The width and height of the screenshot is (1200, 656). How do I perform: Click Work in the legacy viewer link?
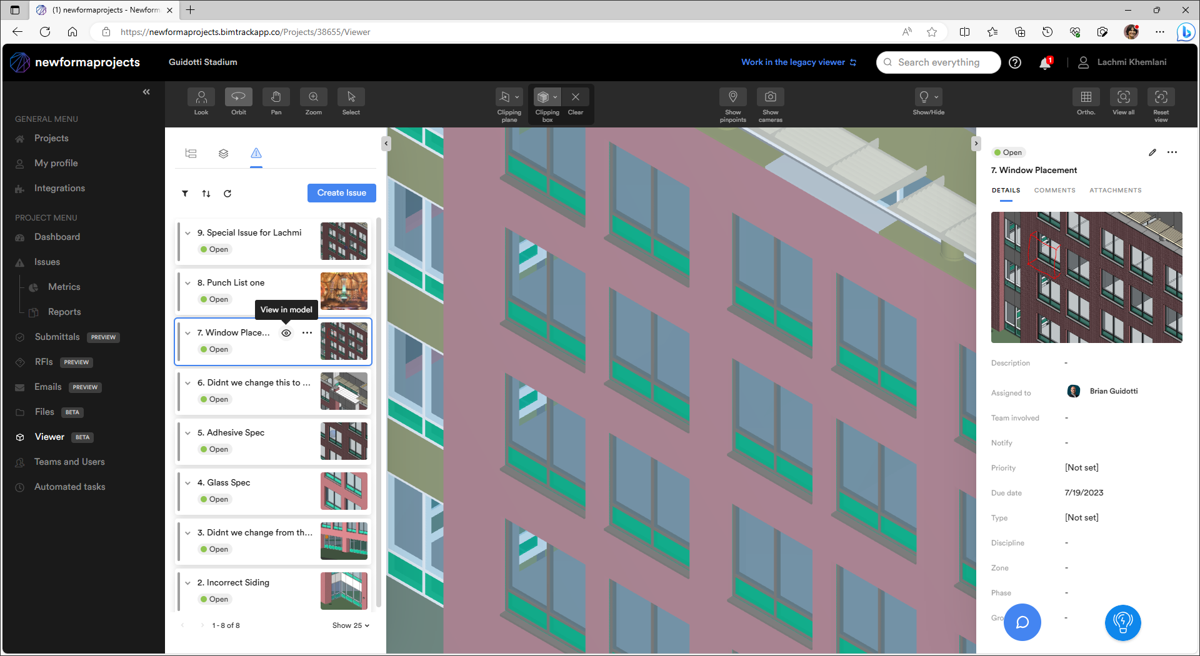[799, 62]
